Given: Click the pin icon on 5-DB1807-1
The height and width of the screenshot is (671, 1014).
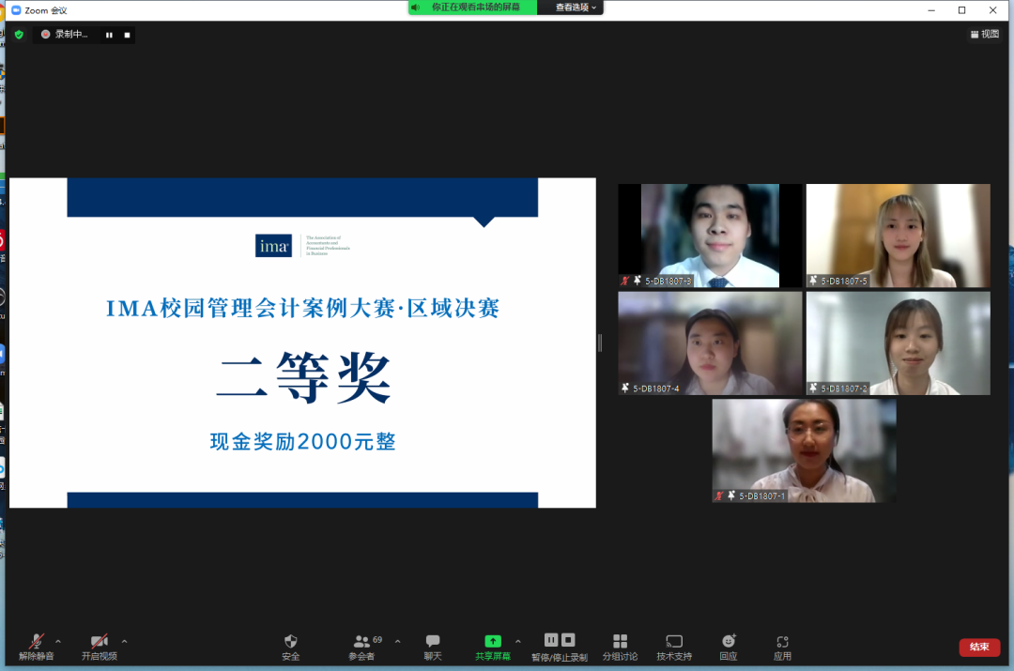Looking at the screenshot, I should [x=731, y=496].
